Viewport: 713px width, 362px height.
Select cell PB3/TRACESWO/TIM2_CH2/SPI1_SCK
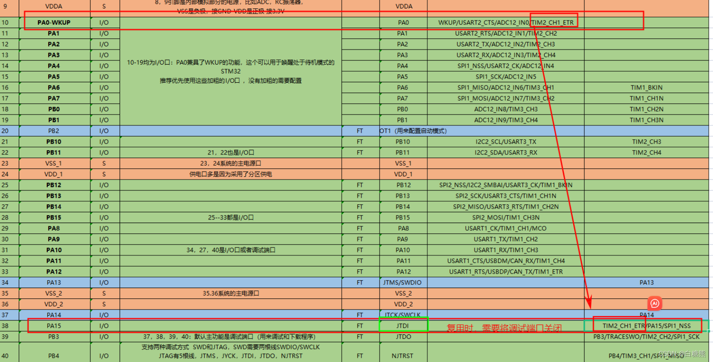646,336
